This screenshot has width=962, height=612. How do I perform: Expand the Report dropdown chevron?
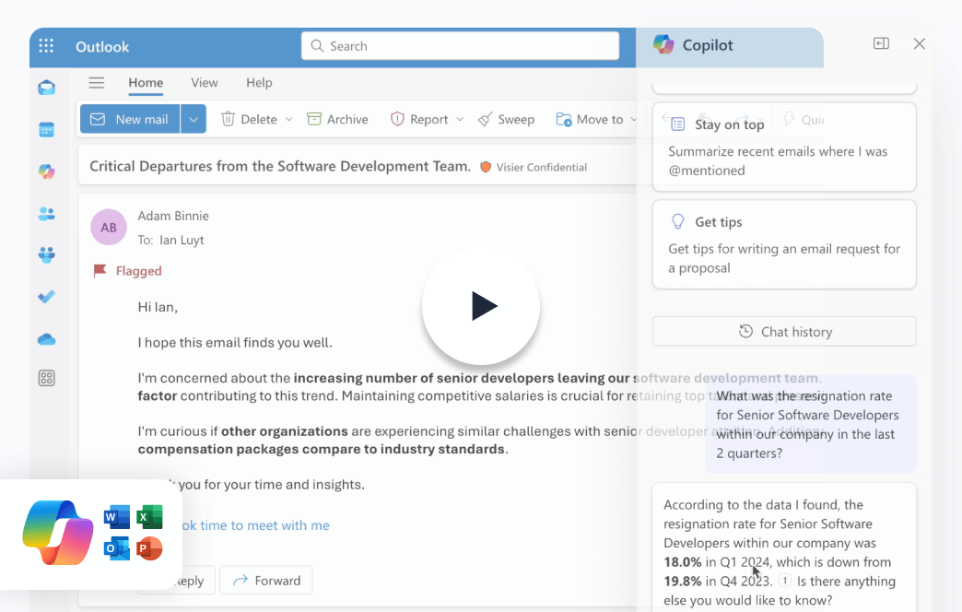[460, 120]
